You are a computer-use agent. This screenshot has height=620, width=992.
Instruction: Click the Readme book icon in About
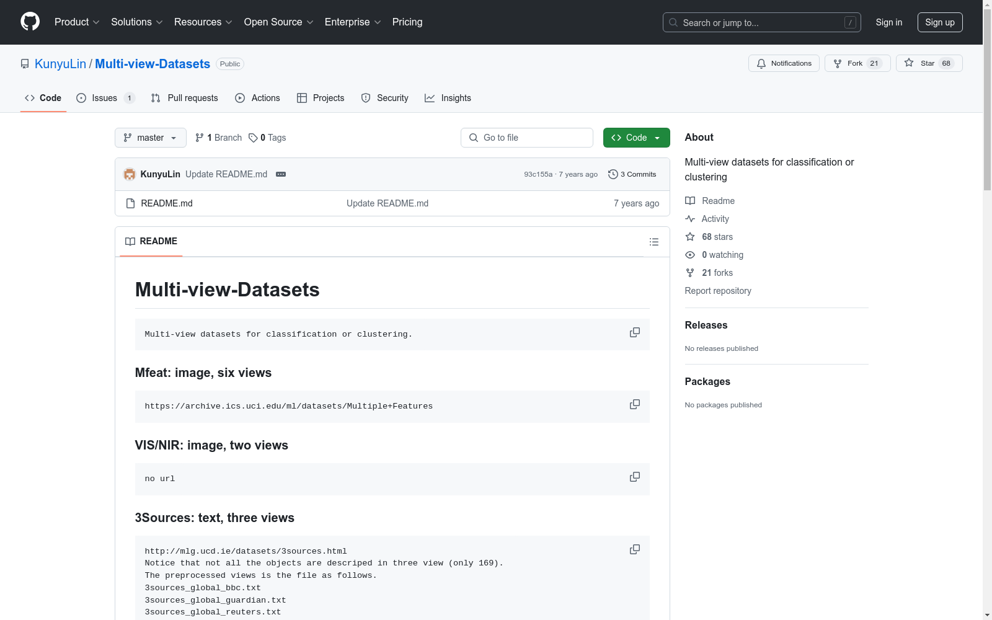tap(690, 201)
